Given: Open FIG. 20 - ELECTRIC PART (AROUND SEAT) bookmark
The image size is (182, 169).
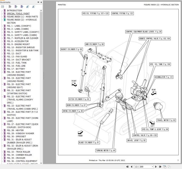Looking at the screenshot, I should (19, 86).
